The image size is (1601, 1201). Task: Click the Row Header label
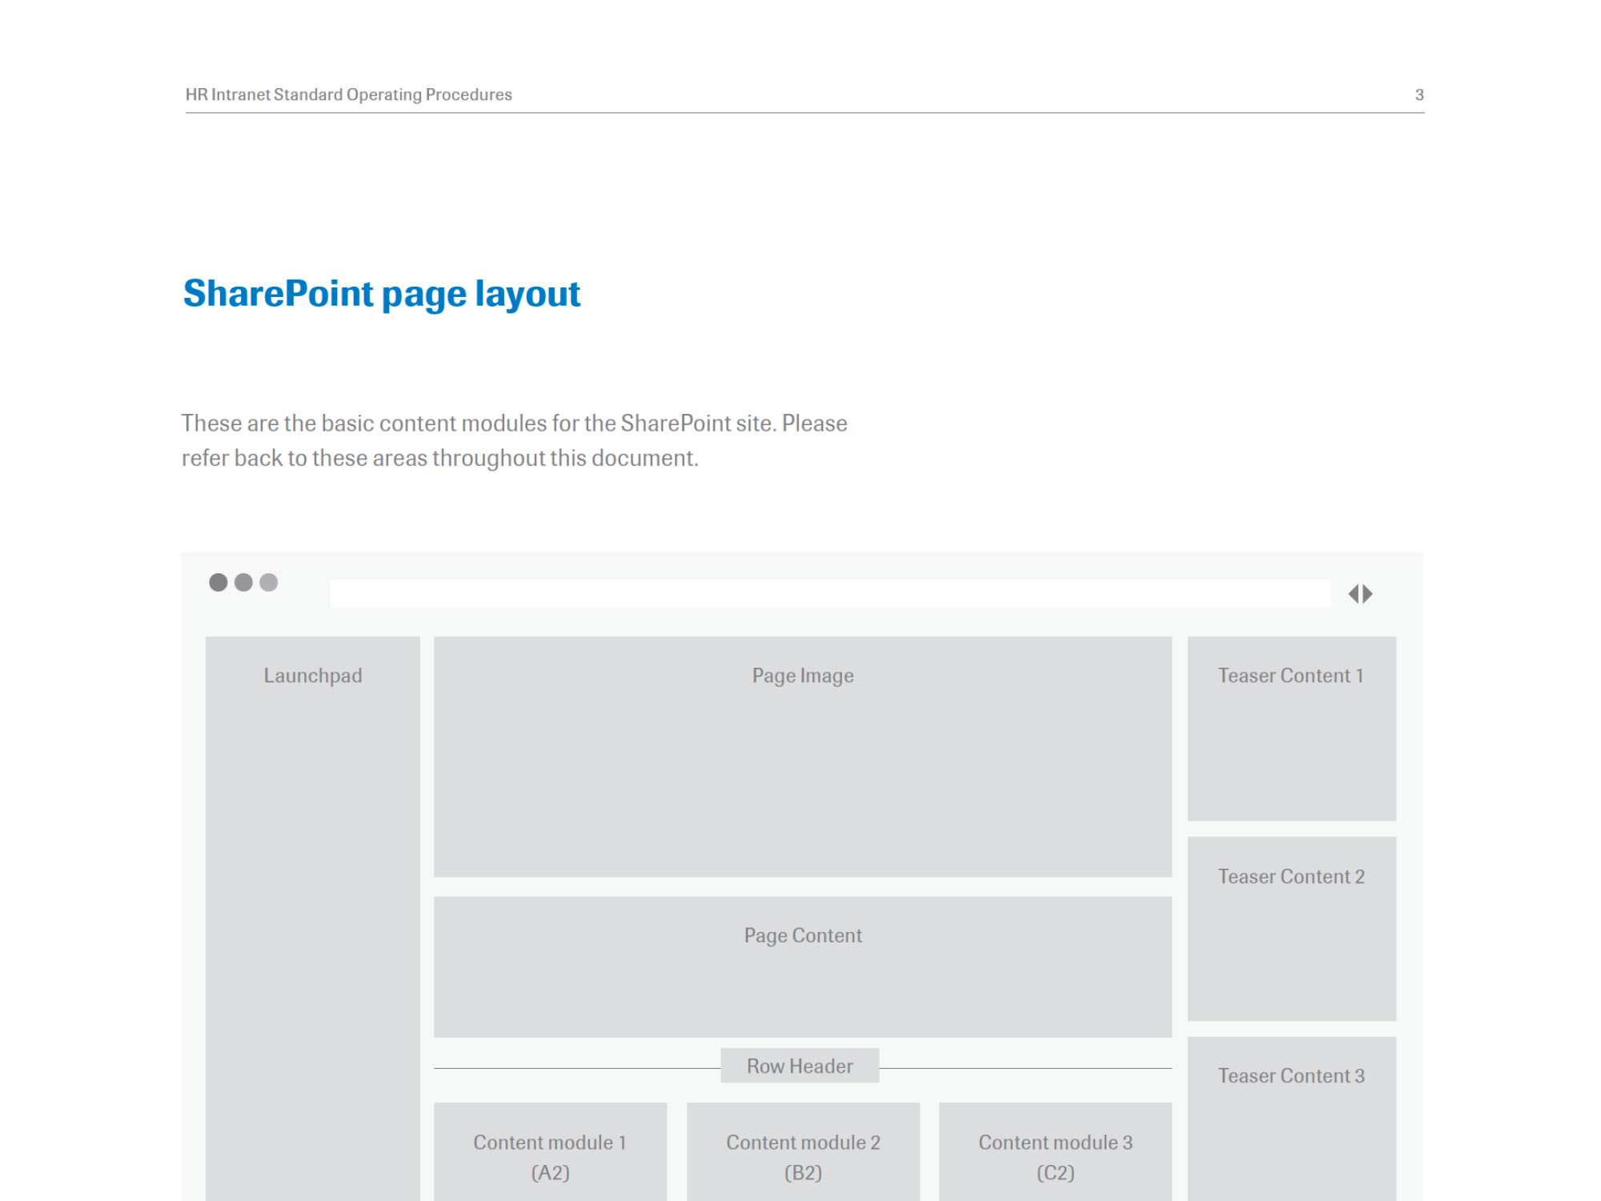coord(800,1066)
